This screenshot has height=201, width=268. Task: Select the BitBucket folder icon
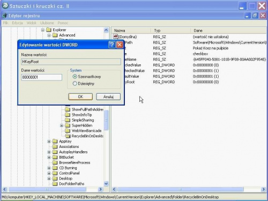(x=55, y=157)
